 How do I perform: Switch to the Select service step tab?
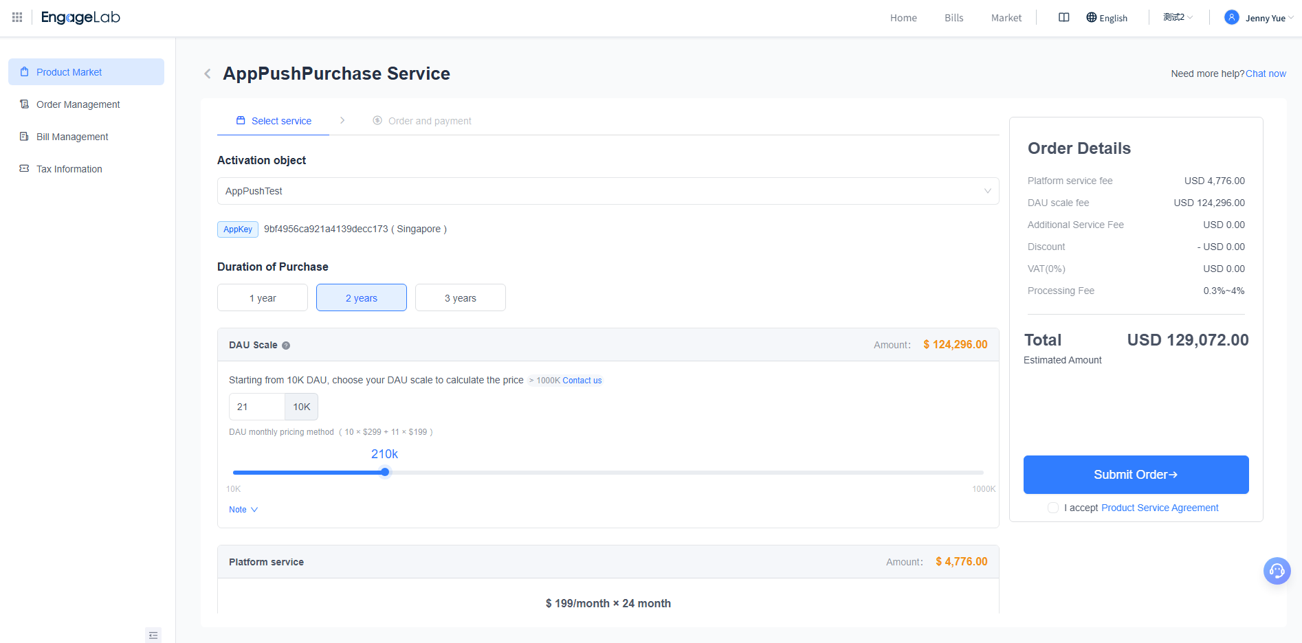click(x=274, y=121)
